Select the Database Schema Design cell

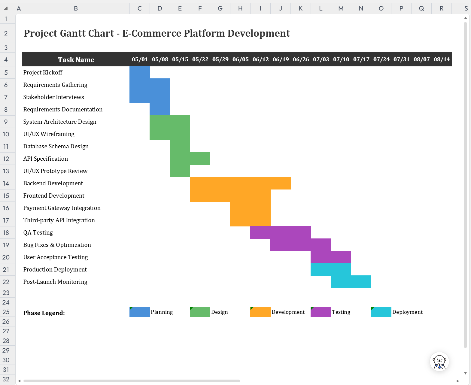[76, 146]
